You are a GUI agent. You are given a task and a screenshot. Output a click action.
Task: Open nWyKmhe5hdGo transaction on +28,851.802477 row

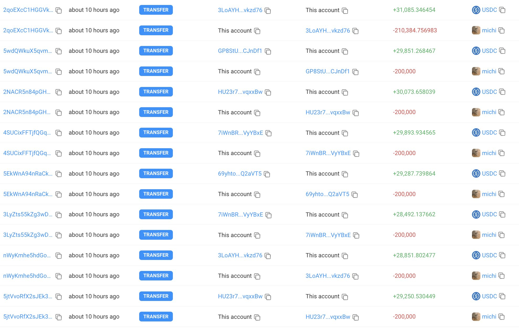pyautogui.click(x=27, y=255)
